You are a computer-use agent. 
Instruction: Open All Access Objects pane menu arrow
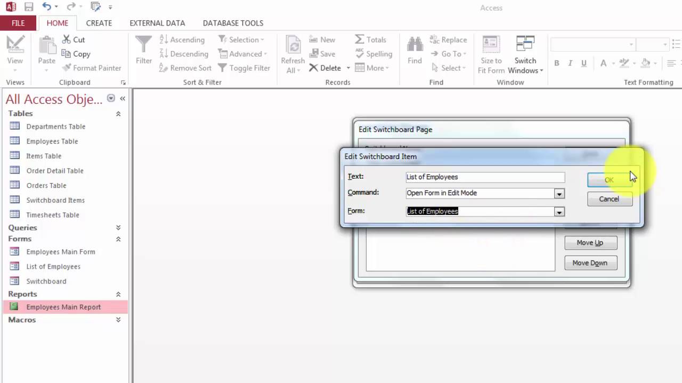point(111,98)
